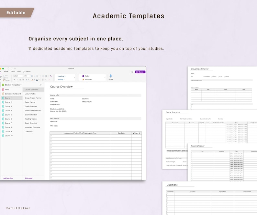
Task: Undo the last action in OneNote
Action: click(x=8, y=68)
